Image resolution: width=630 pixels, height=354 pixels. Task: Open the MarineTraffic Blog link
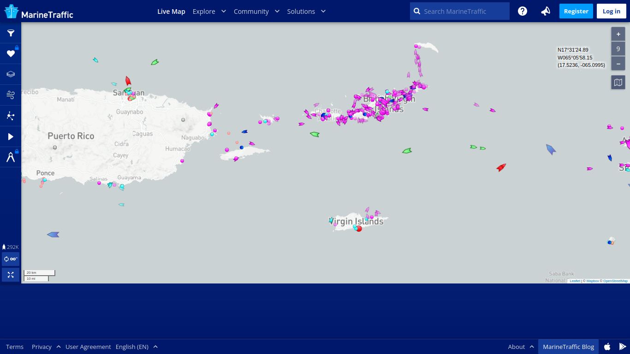click(568, 347)
